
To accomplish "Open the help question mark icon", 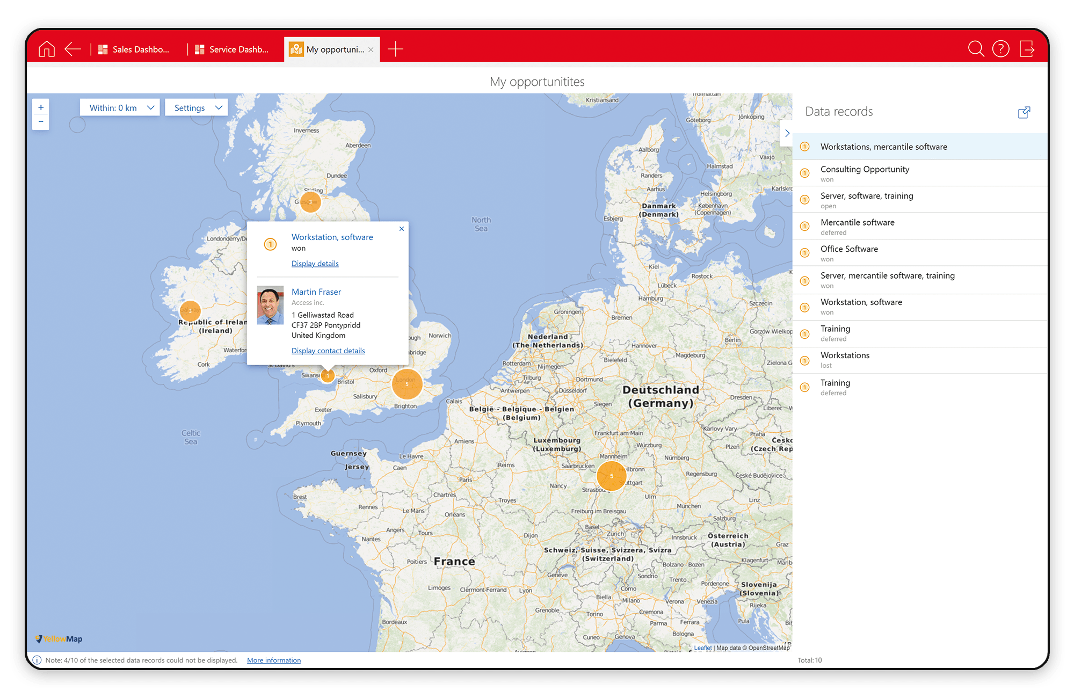I will point(1001,49).
